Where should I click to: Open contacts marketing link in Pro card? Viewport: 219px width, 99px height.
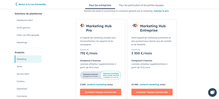[97, 85]
